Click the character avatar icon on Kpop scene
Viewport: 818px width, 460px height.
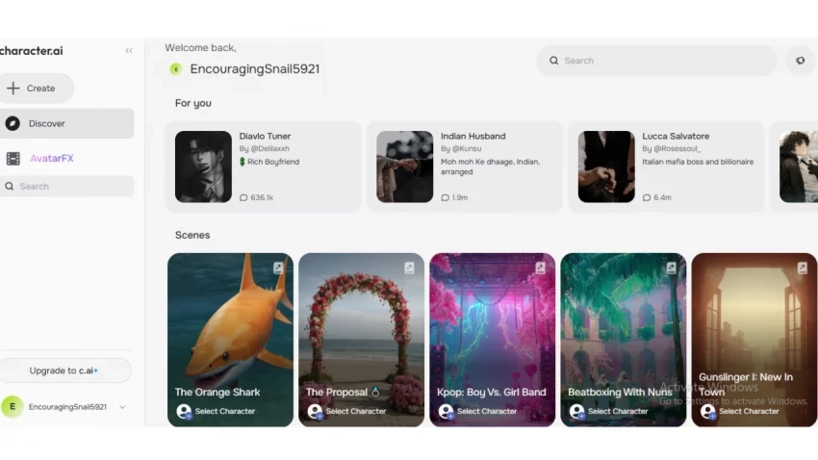[x=446, y=412]
